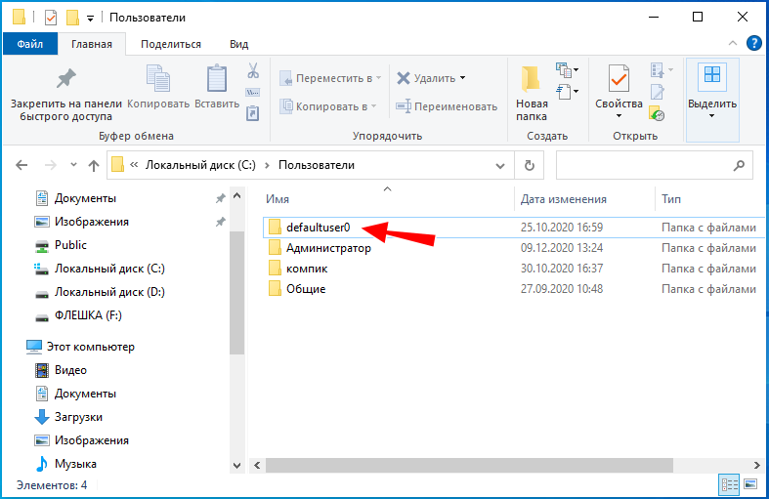Click the new folder icon in title bar
This screenshot has width=769, height=499.
coord(72,18)
